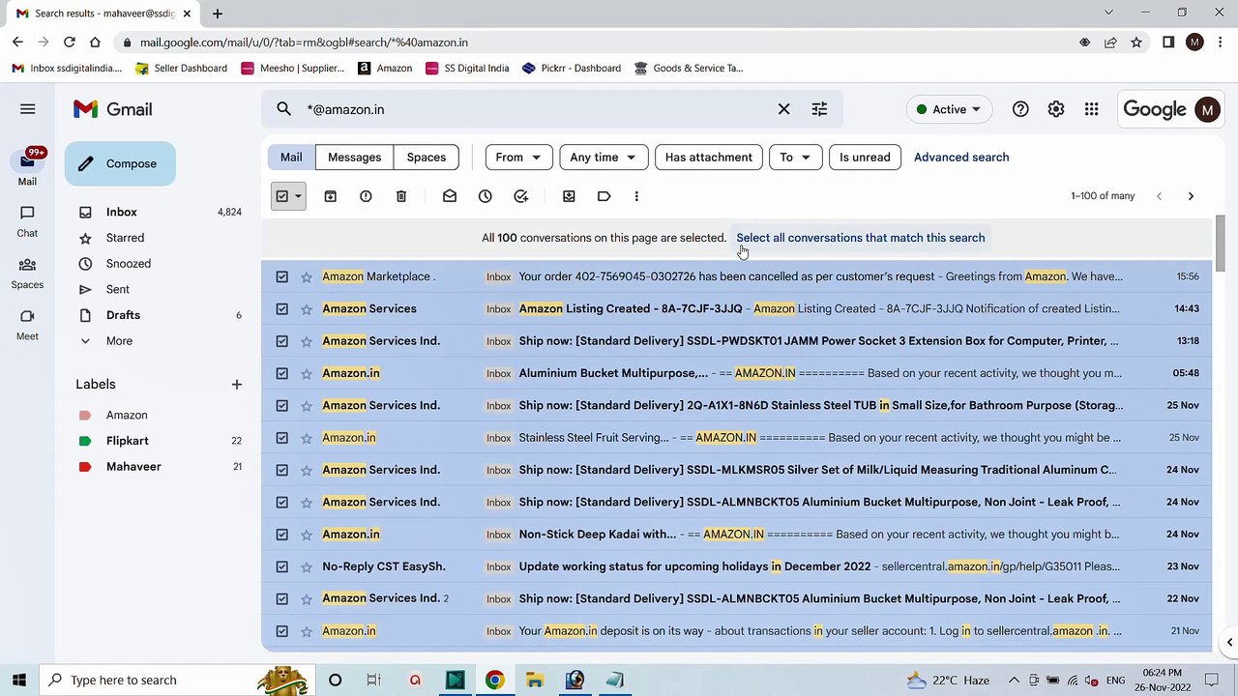Image resolution: width=1238 pixels, height=696 pixels.
Task: Filter by Has attachment chip
Action: tap(708, 158)
